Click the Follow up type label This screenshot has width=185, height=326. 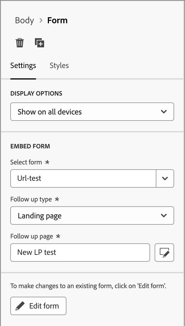point(31,199)
